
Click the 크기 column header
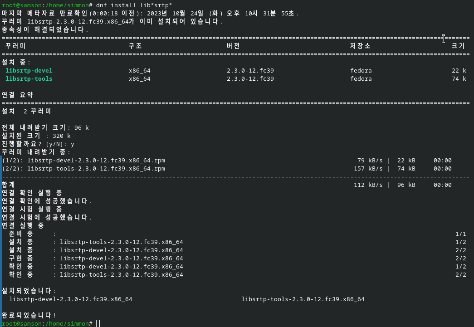(458, 46)
